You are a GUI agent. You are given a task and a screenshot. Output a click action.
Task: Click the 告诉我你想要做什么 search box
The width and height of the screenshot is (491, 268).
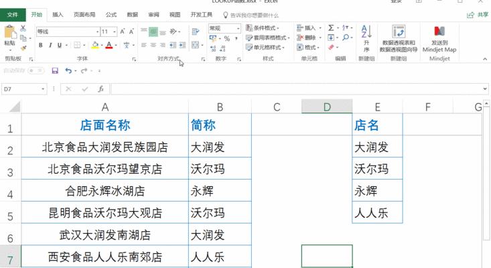coord(251,15)
